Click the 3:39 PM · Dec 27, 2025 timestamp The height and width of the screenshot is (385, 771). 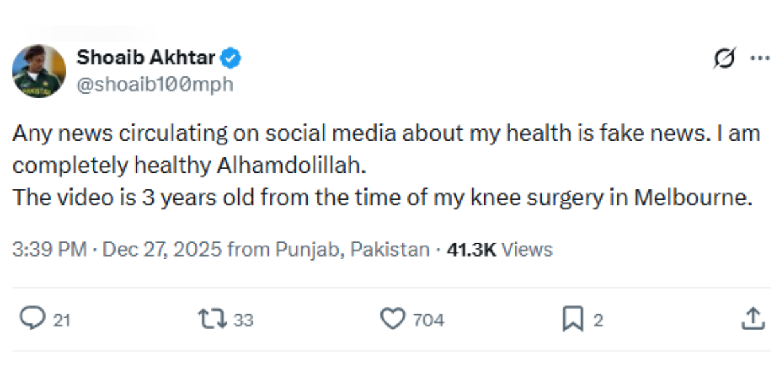pyautogui.click(x=118, y=250)
